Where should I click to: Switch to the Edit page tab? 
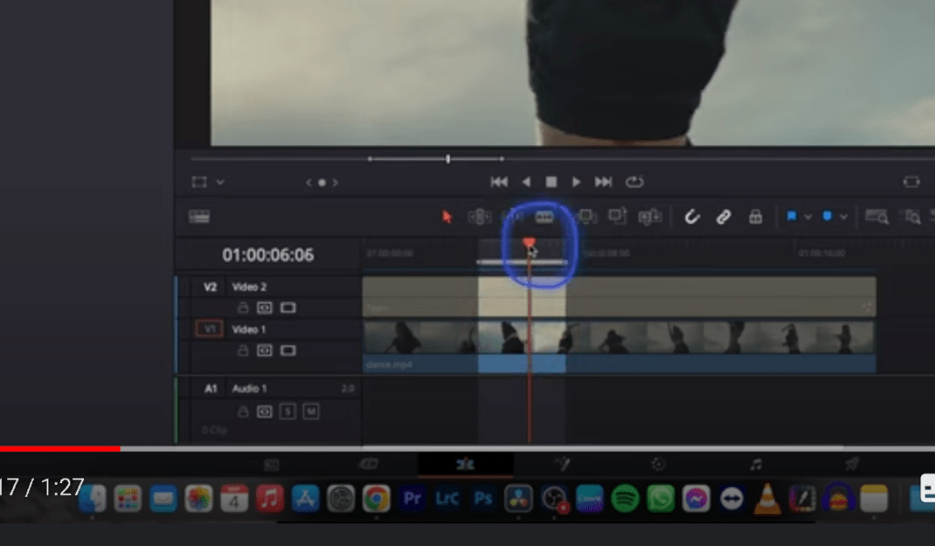pyautogui.click(x=465, y=465)
